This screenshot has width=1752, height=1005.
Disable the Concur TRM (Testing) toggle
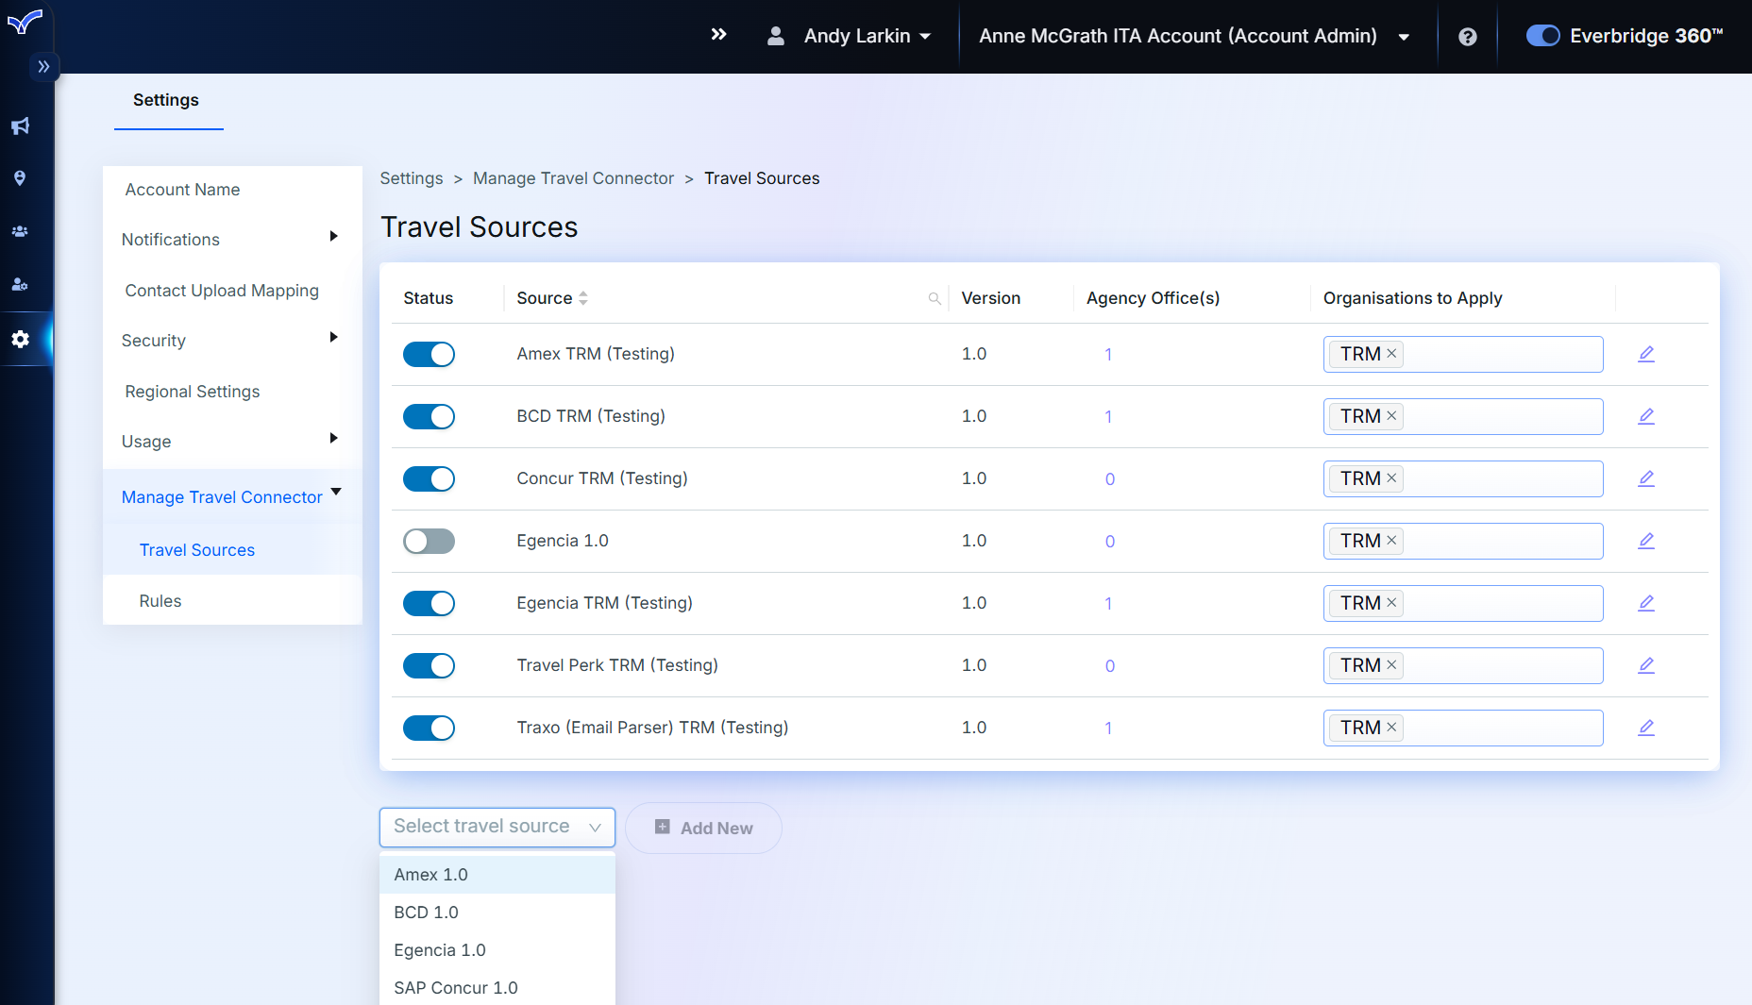pyautogui.click(x=429, y=478)
